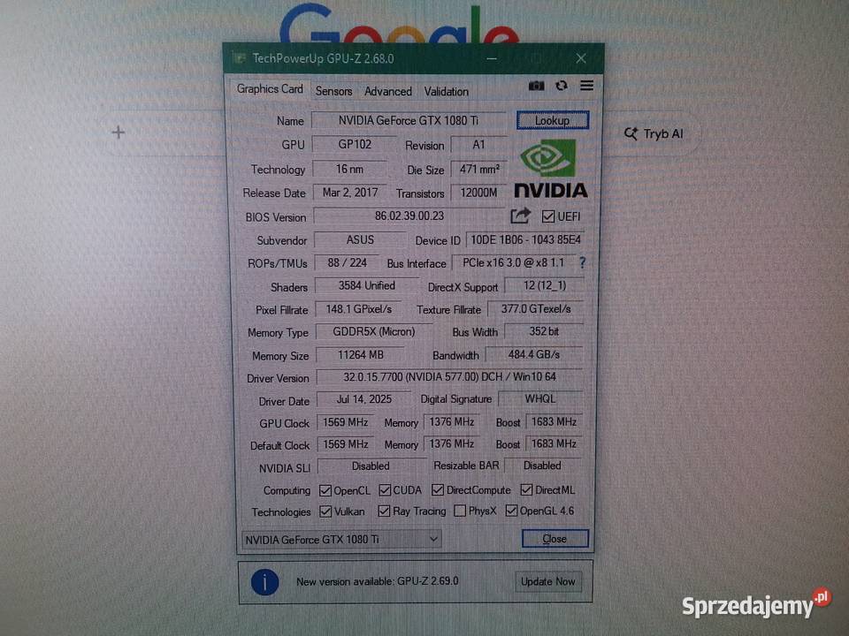Click the DirectX Support field 12 (12_1)
The height and width of the screenshot is (636, 849).
tap(545, 285)
